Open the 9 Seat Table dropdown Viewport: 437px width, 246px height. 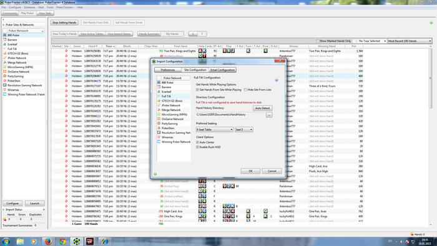214,129
